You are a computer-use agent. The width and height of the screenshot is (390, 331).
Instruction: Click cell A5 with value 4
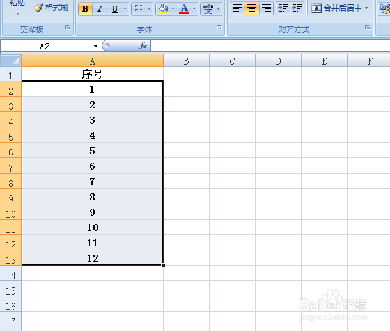93,135
